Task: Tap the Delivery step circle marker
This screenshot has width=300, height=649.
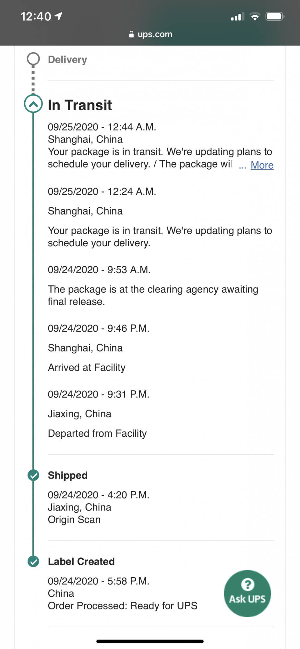Action: pos(33,59)
